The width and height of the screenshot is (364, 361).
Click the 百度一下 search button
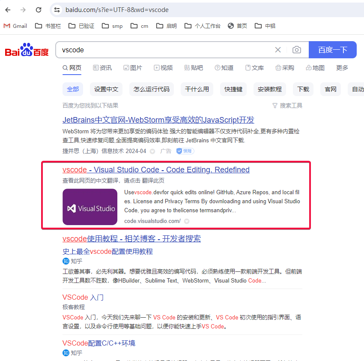coord(332,50)
